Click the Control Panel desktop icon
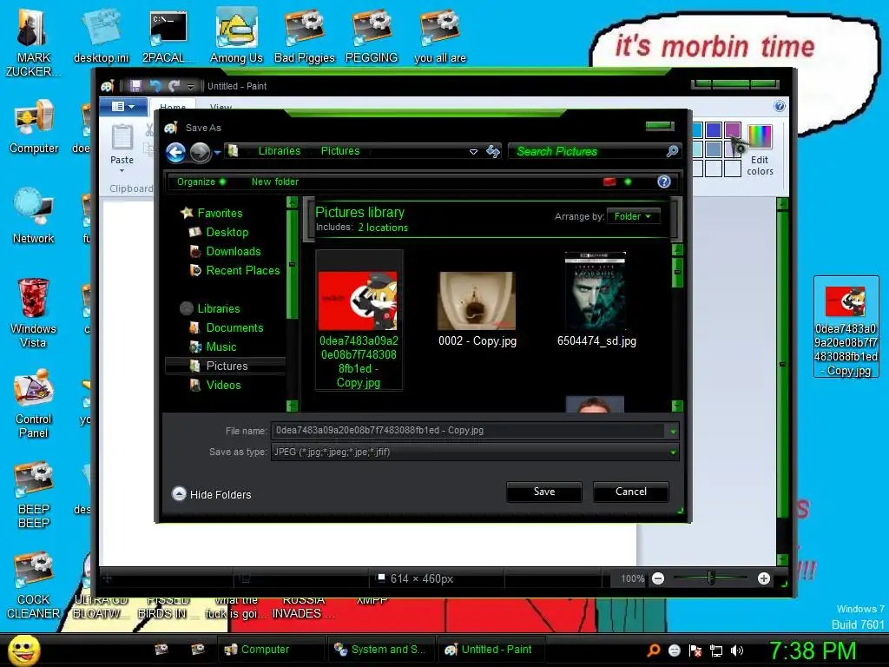 coord(34,404)
